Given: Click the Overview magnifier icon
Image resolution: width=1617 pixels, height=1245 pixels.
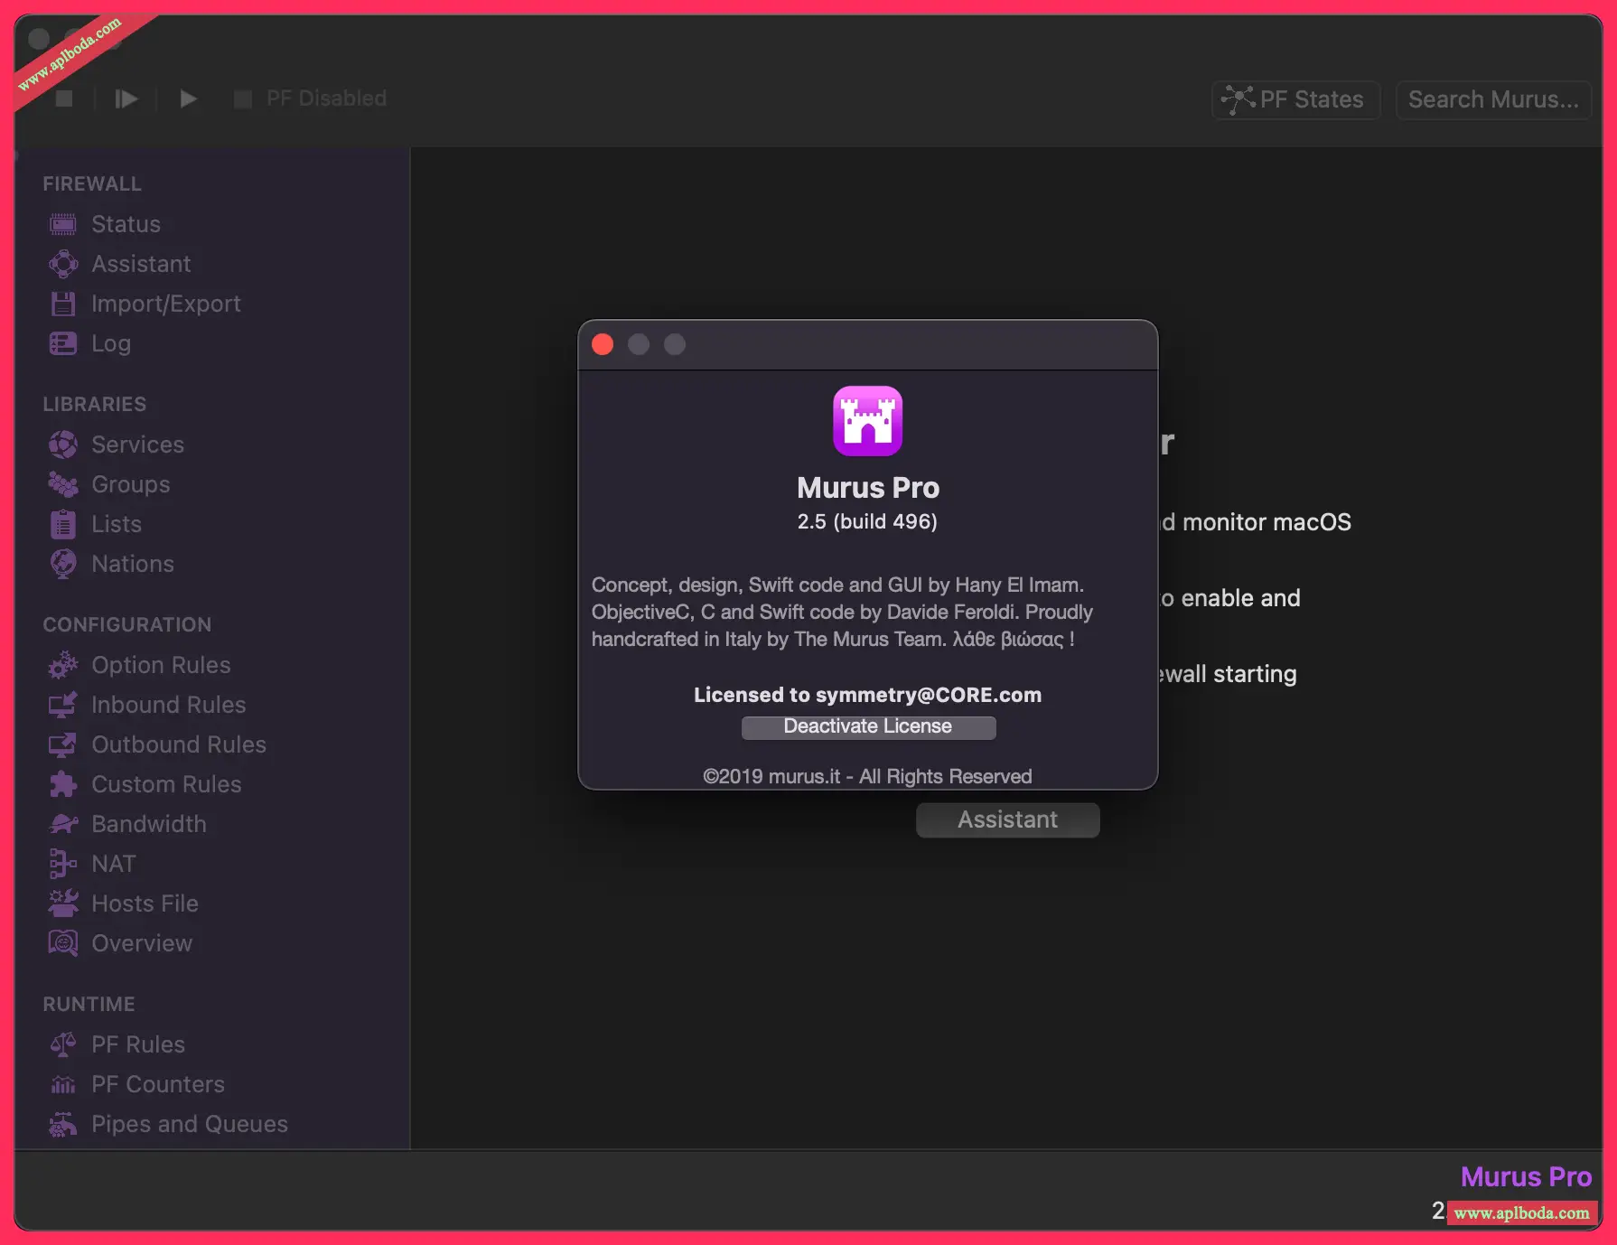Looking at the screenshot, I should click(62, 943).
